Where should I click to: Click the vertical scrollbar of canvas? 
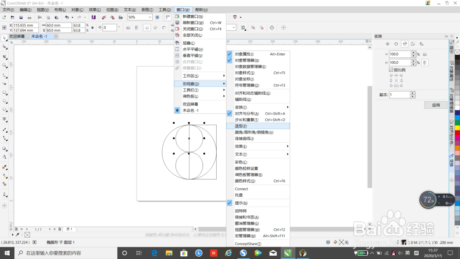[x=370, y=137]
